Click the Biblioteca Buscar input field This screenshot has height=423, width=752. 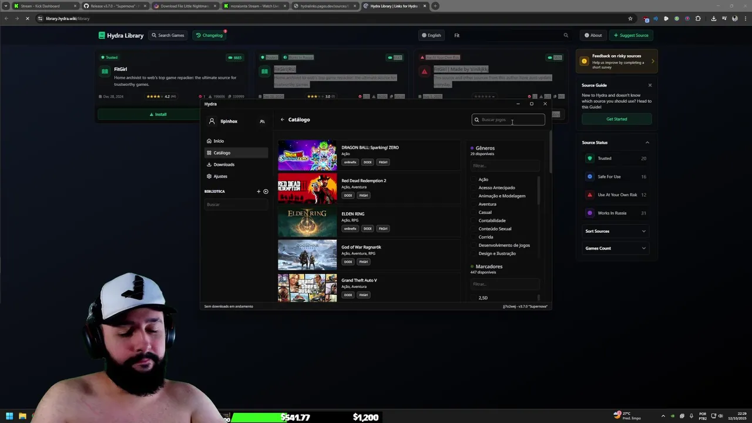coord(236,204)
